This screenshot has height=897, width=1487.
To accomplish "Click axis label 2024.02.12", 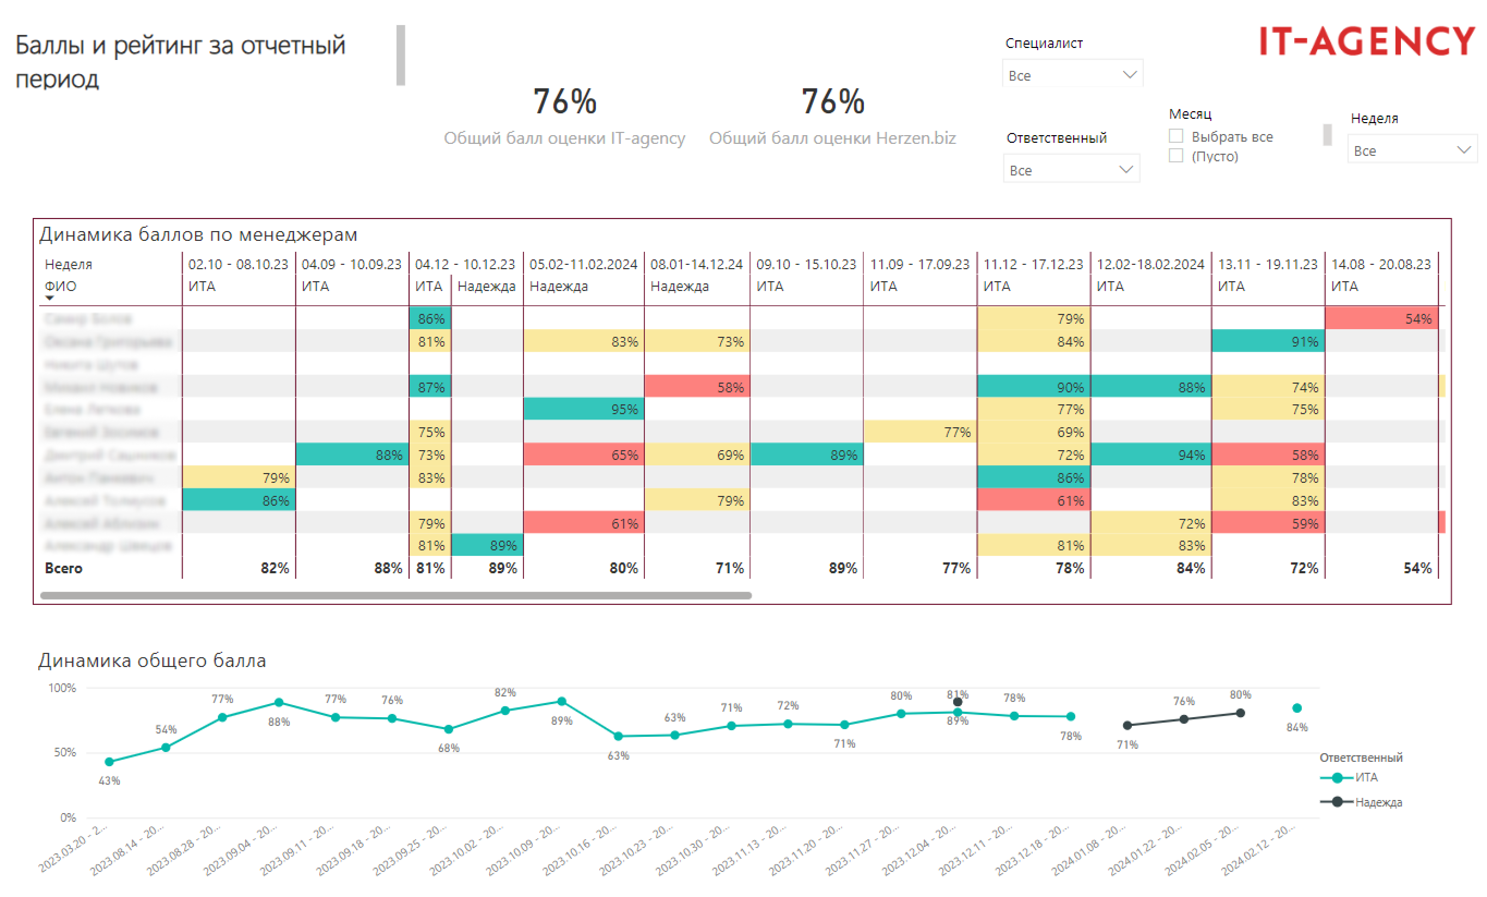I will [1258, 849].
